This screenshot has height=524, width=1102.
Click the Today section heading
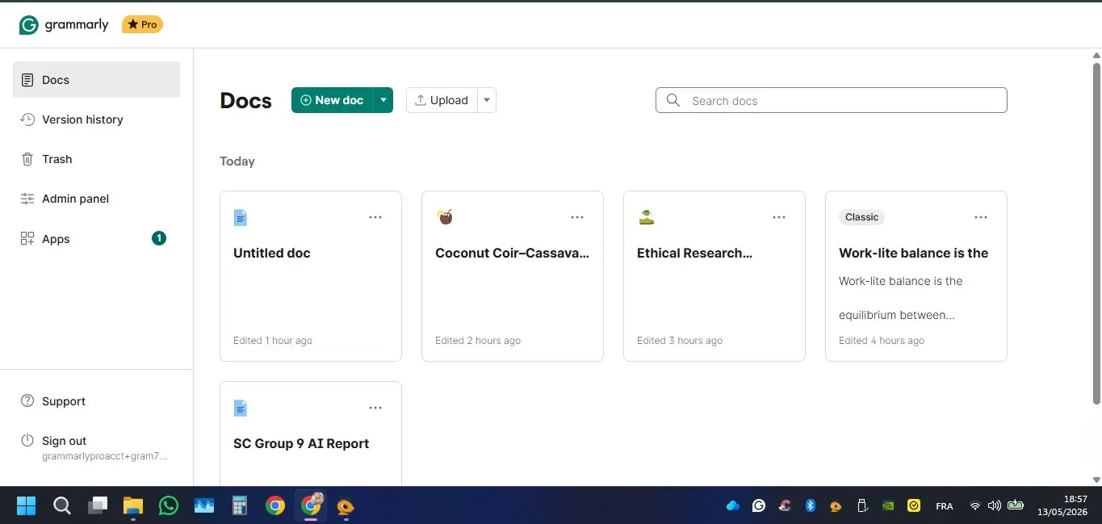(237, 161)
